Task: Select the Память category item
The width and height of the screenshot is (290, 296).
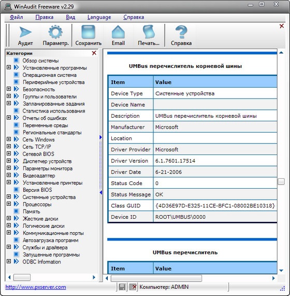Action: point(31,212)
